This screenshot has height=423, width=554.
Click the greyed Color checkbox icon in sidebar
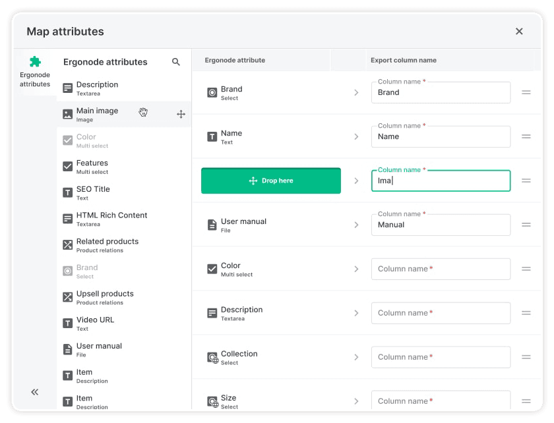[x=67, y=140]
